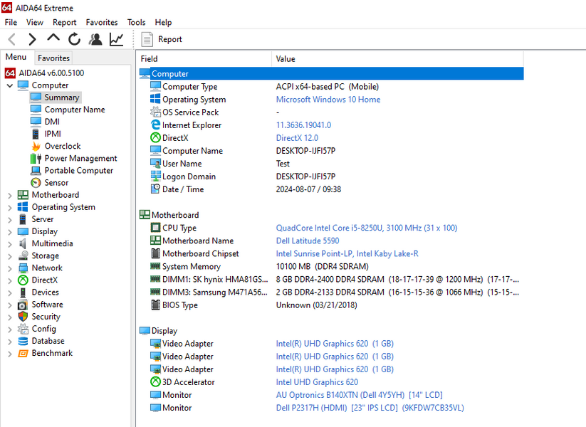Expand the Motherboard tree node

pyautogui.click(x=10, y=195)
